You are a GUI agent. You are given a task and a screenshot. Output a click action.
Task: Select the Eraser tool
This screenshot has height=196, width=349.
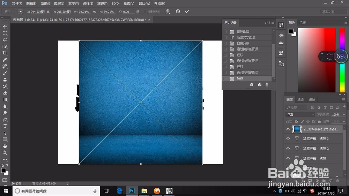point(5,93)
